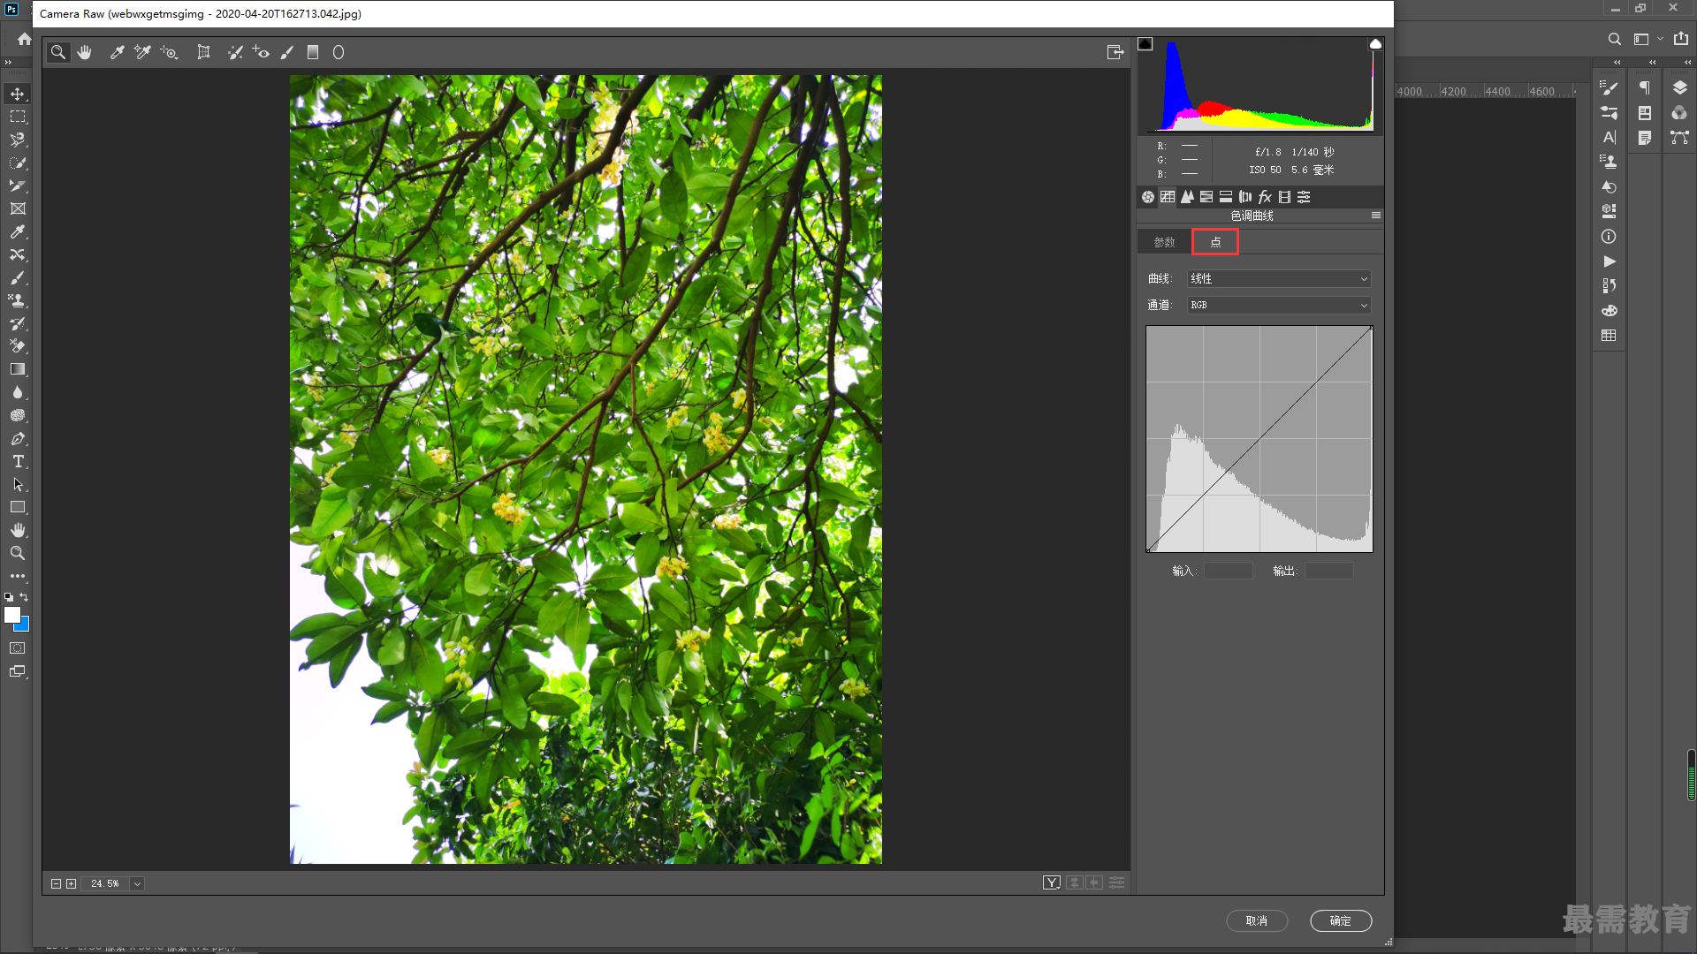Click the background color swatch
The height and width of the screenshot is (954, 1697).
24,625
